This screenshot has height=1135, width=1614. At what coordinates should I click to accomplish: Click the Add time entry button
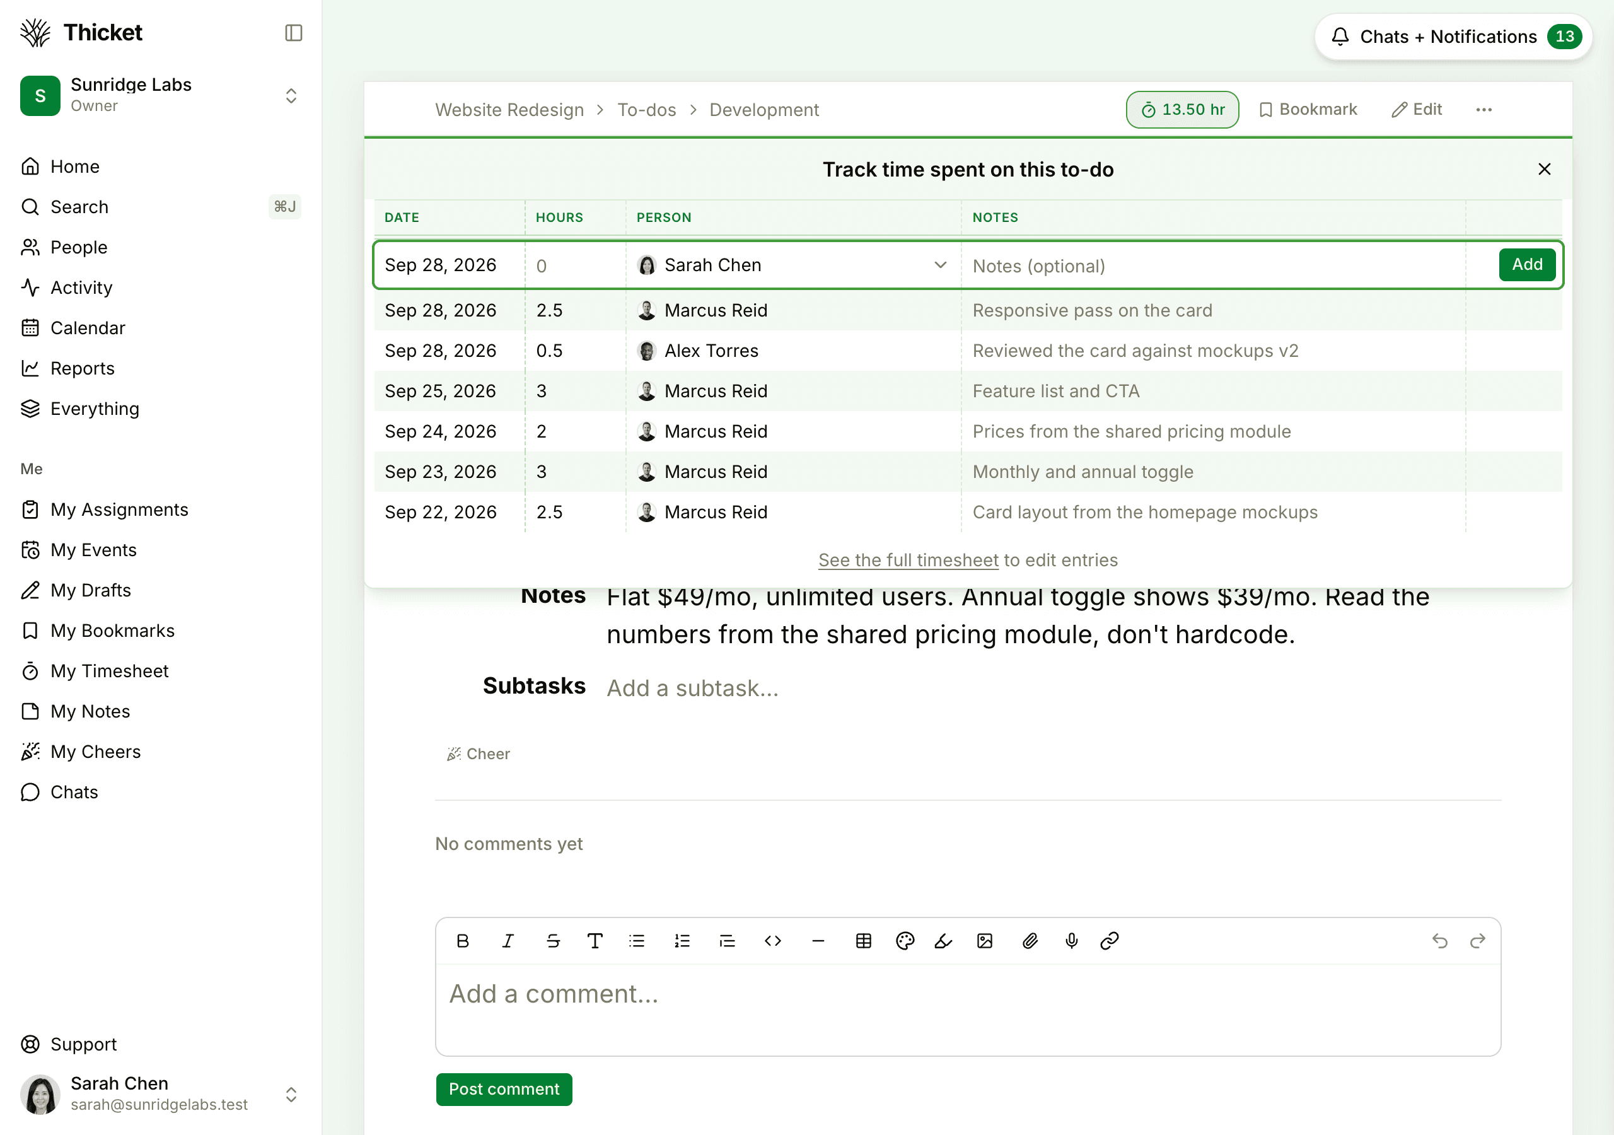pos(1527,264)
